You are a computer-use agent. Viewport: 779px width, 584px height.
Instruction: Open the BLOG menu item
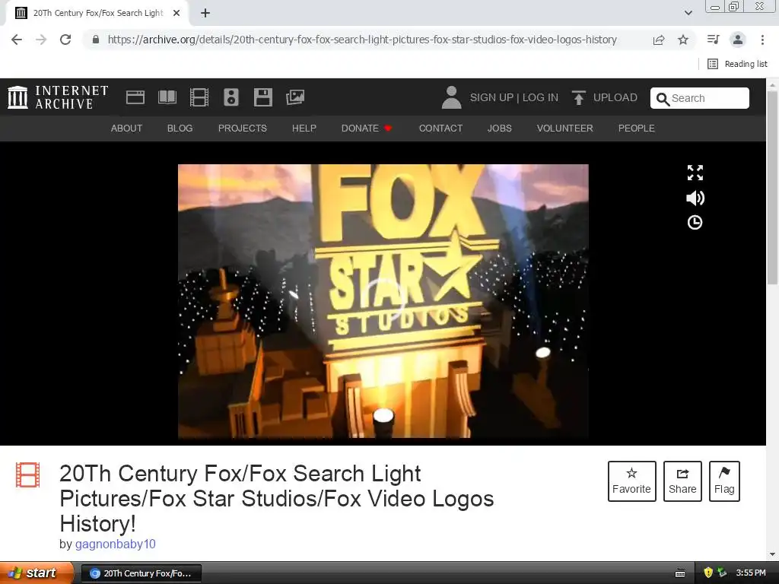point(180,128)
